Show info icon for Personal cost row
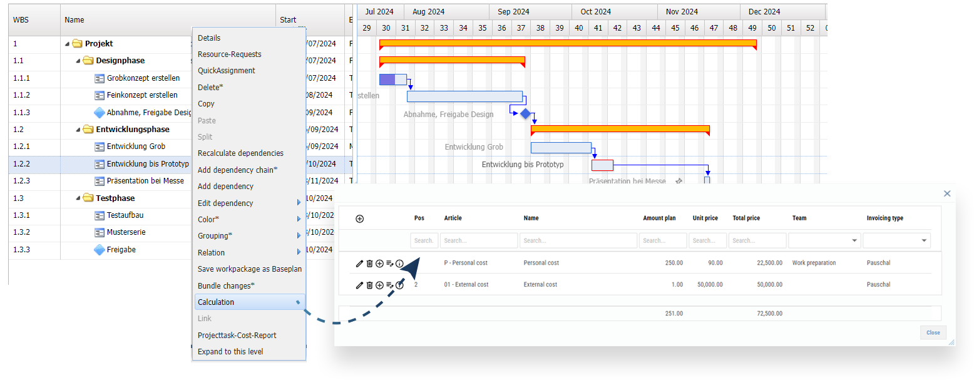The image size is (974, 380). pyautogui.click(x=399, y=264)
